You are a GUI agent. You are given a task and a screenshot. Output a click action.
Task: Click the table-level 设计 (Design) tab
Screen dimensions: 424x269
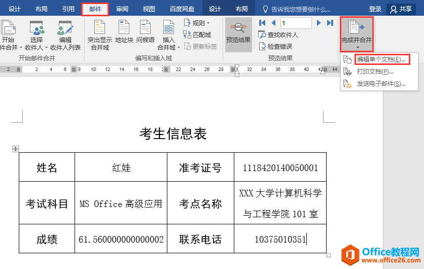pos(215,9)
